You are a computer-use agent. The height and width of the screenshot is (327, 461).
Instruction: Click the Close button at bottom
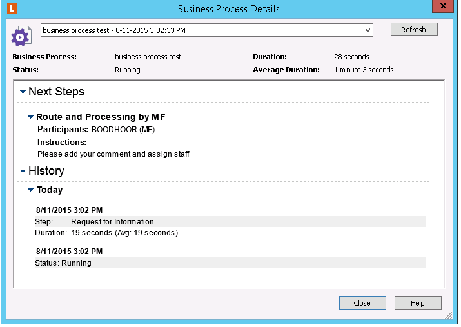pos(362,303)
